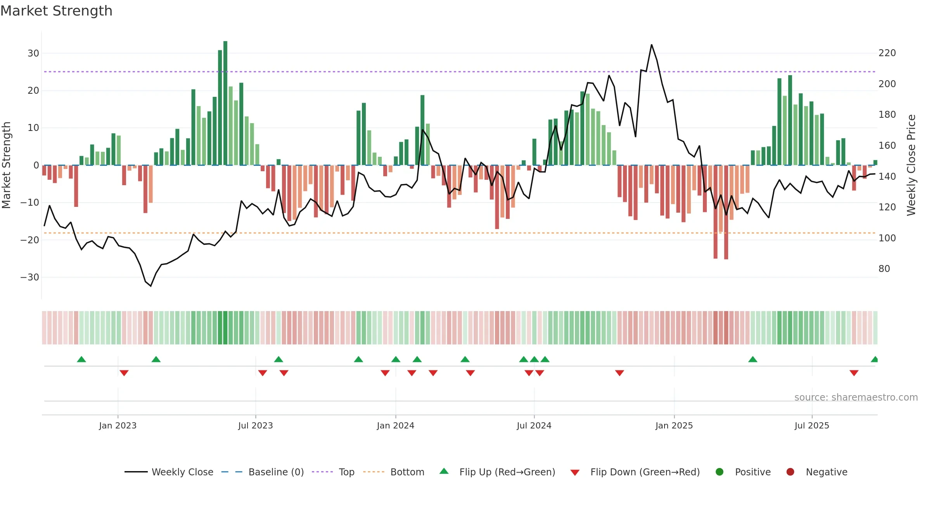The height and width of the screenshot is (523, 931).
Task: Select the last red flip-down marker after Jul 2025
Action: click(854, 373)
